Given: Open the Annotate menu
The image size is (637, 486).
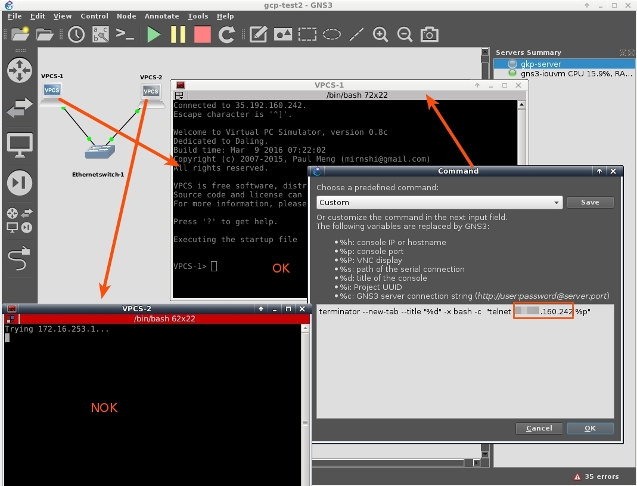Looking at the screenshot, I should point(161,16).
